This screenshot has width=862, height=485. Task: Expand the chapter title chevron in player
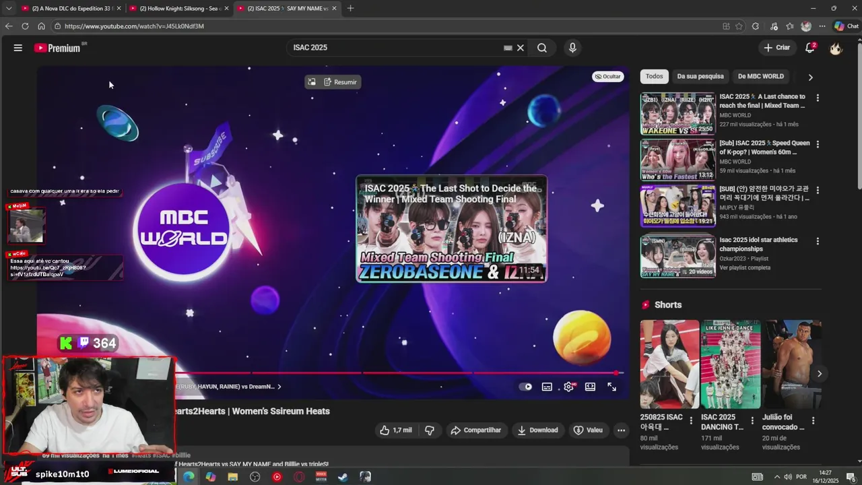coord(279,387)
